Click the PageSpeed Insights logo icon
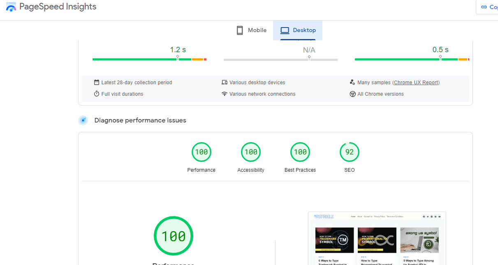Screen dimensions: 498x265 11,7
